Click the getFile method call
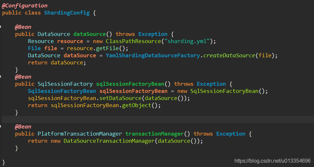The width and height of the screenshot is (314, 167). tap(108, 49)
